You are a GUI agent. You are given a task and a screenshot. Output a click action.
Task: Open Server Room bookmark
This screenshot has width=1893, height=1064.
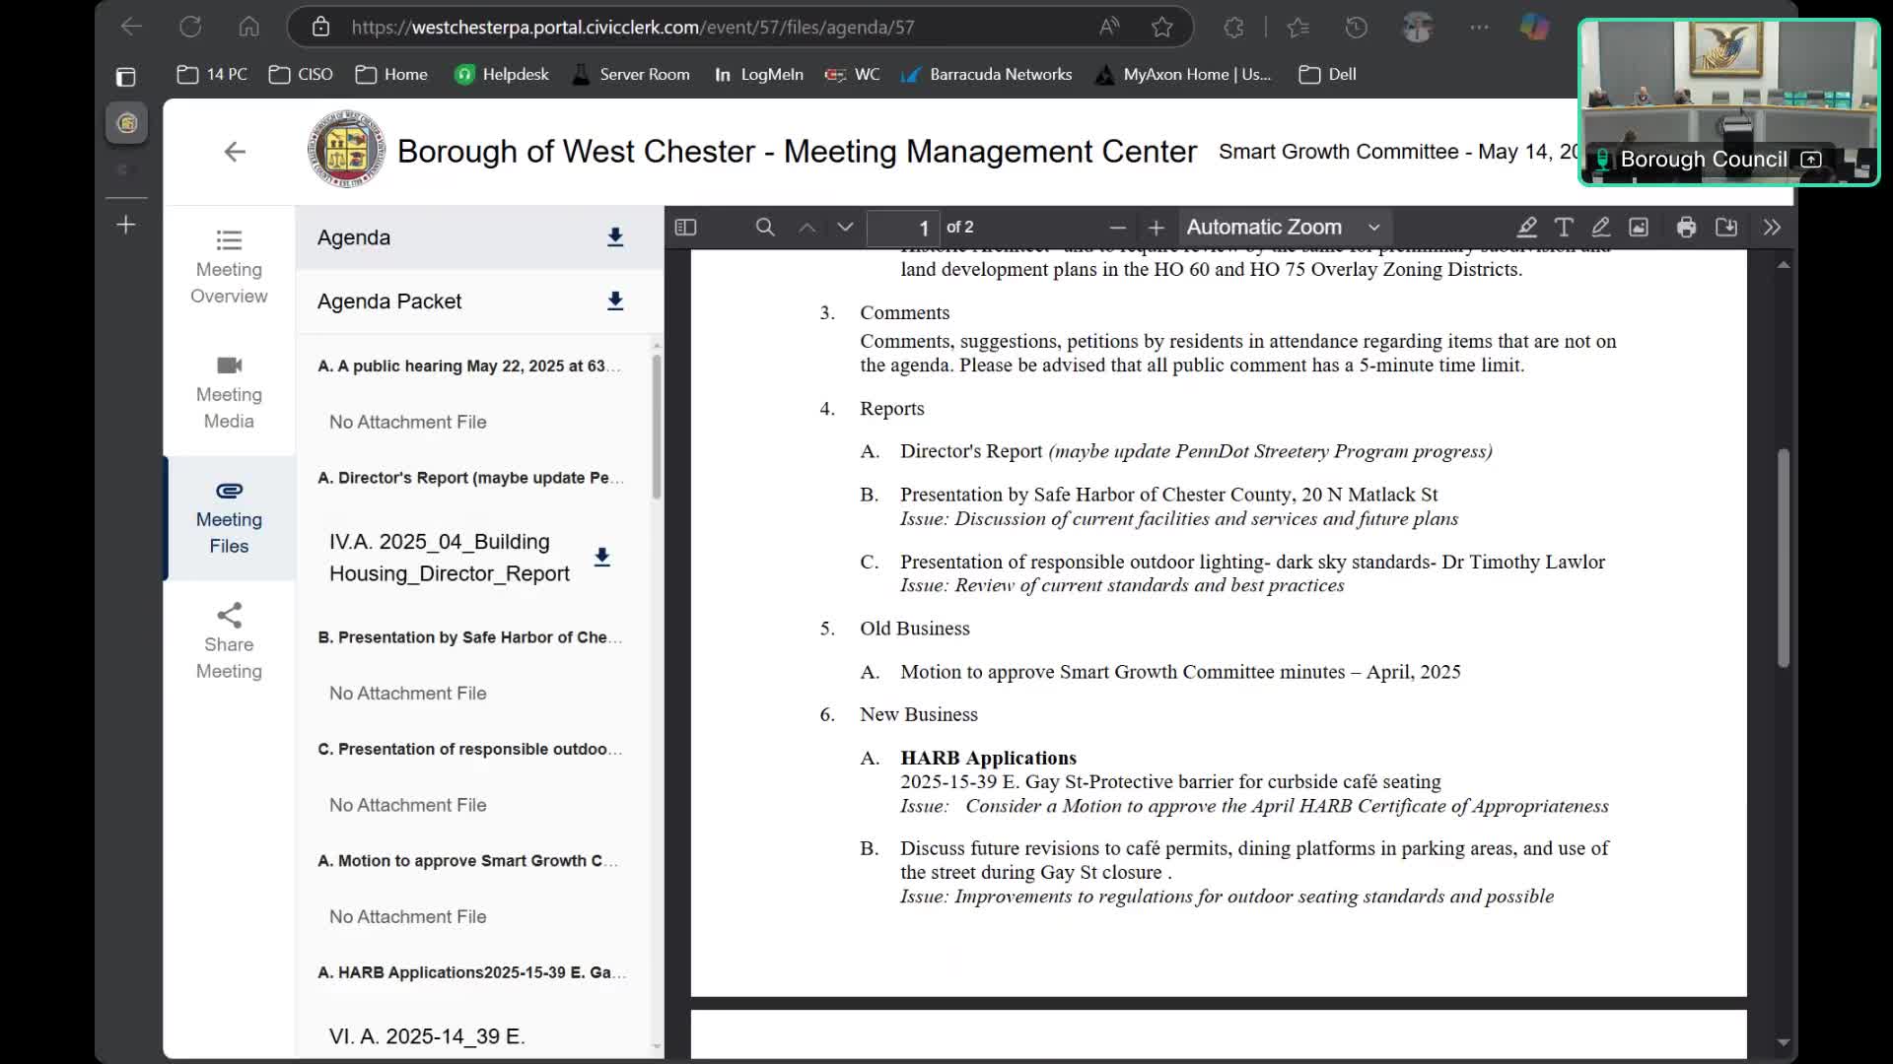click(631, 74)
